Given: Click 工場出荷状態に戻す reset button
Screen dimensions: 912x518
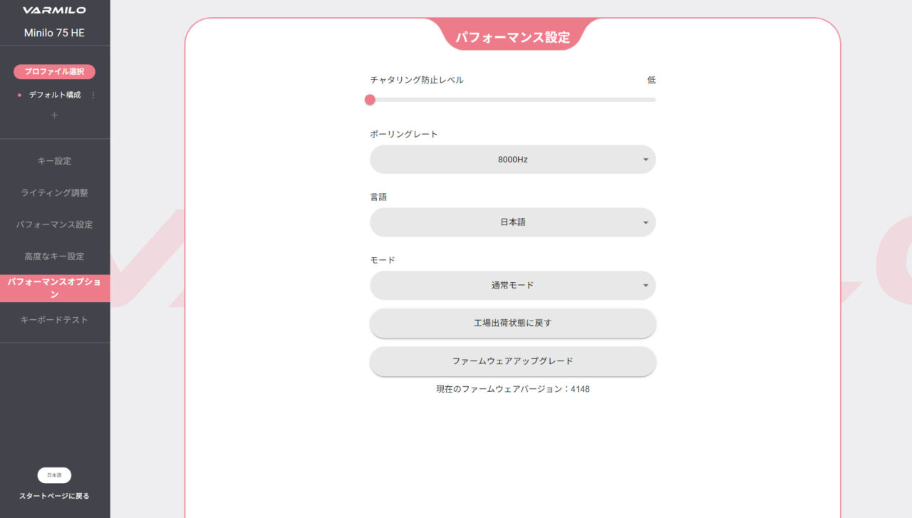Looking at the screenshot, I should (513, 323).
